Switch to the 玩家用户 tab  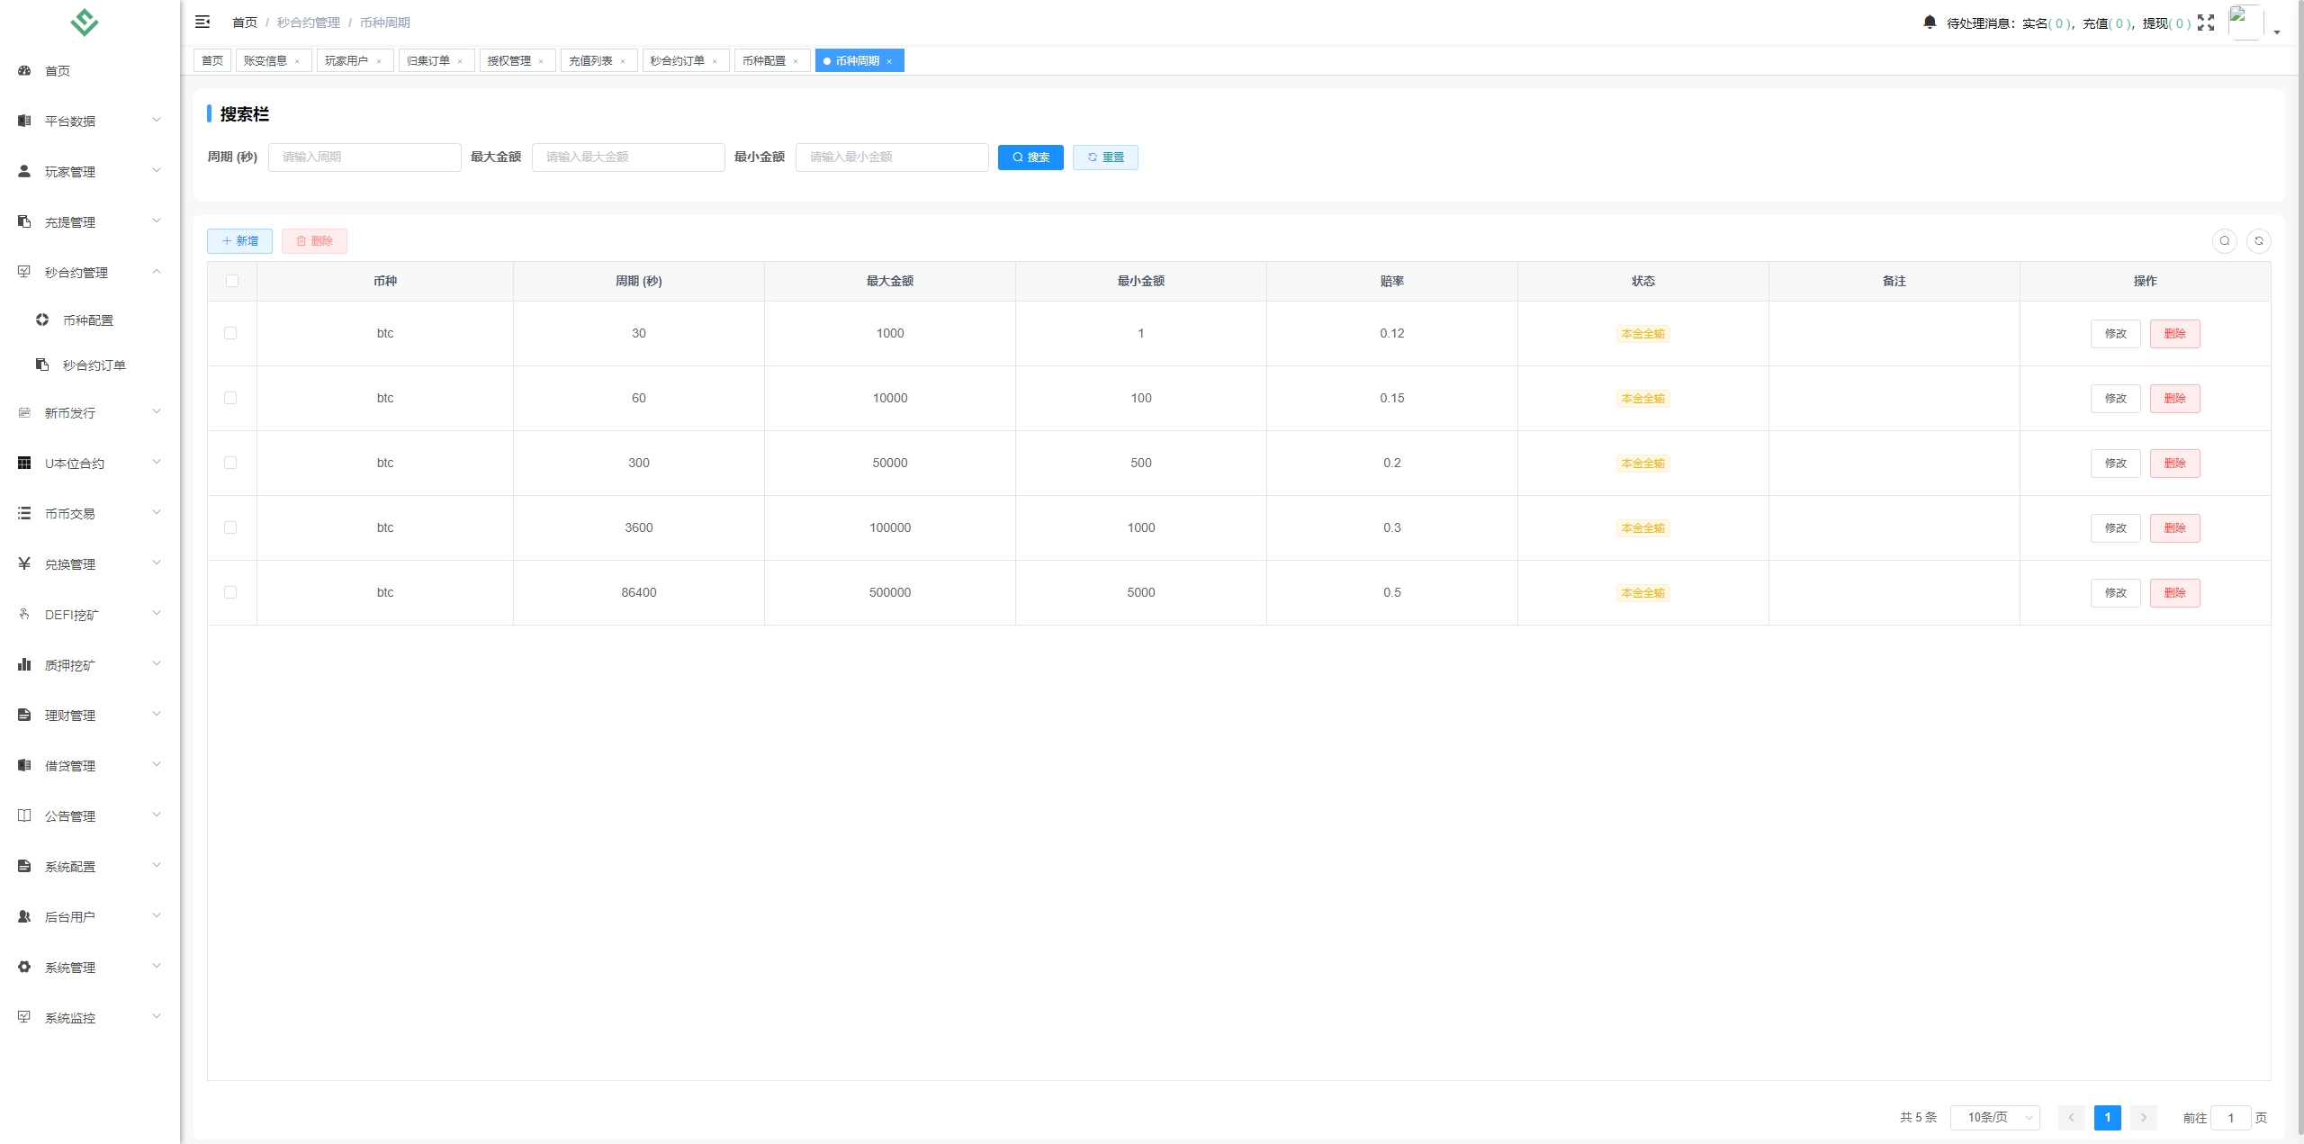click(355, 60)
